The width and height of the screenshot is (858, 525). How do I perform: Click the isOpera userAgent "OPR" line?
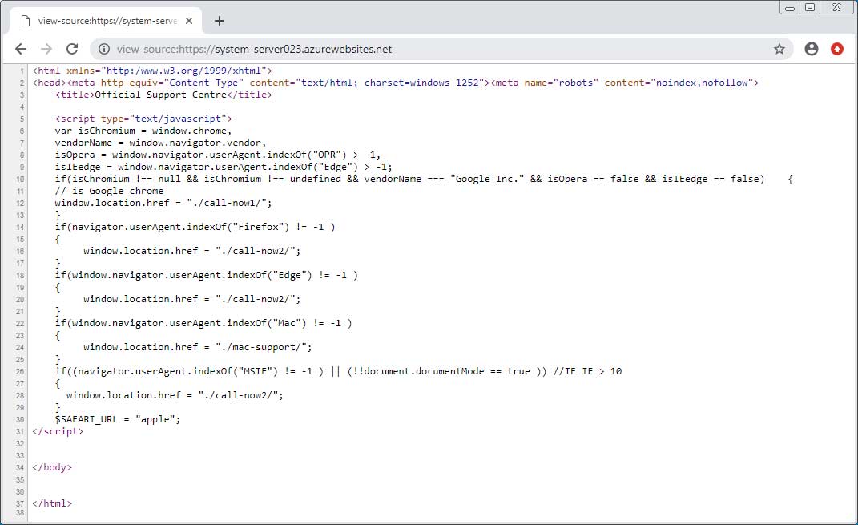click(x=217, y=155)
